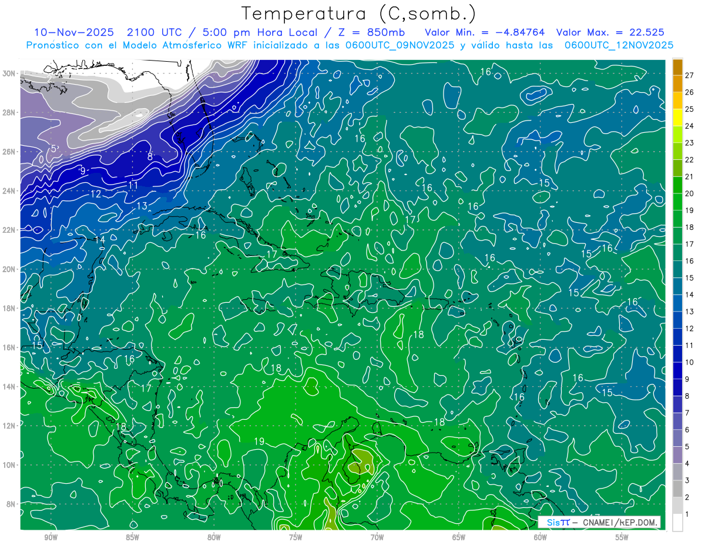Click the "8" contour label inside the map
Viewport: 705px width, 545px height.
pos(150,156)
